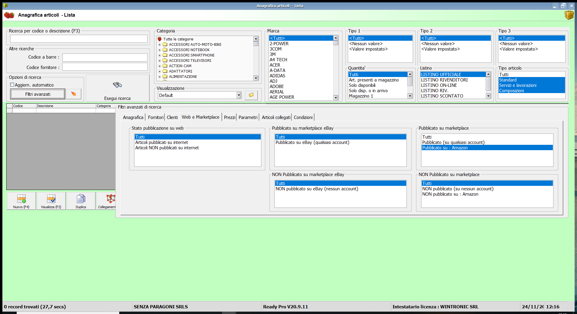Select NON pubblicato (su nessun account)
Image resolution: width=577 pixels, height=314 pixels.
click(x=487, y=189)
